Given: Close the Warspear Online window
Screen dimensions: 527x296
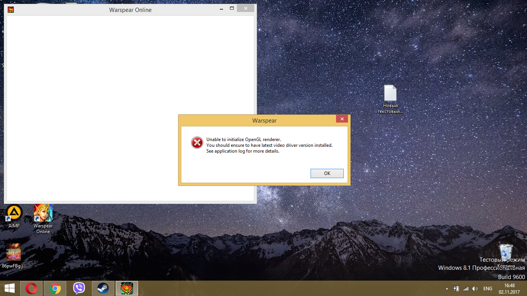Looking at the screenshot, I should (x=246, y=8).
